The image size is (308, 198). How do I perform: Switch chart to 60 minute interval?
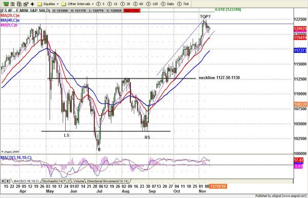point(138,4)
